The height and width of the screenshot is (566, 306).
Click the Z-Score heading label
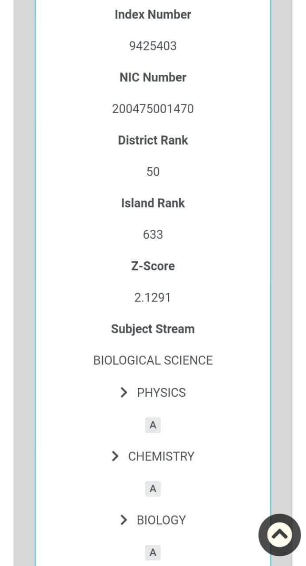tap(153, 266)
